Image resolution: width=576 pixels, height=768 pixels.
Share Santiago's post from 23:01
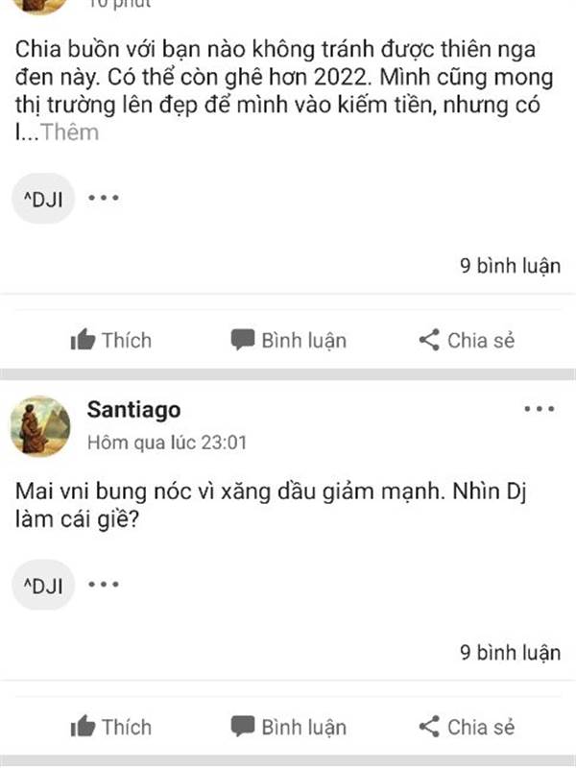tap(467, 727)
